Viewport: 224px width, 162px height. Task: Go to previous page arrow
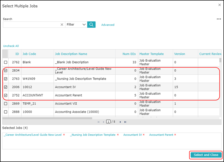tap(103, 122)
